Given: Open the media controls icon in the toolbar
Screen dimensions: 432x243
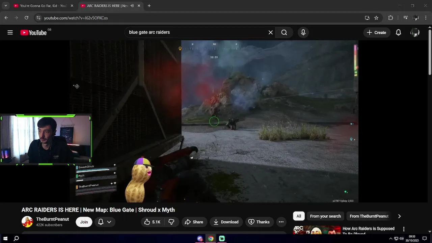Looking at the screenshot, I should [x=406, y=18].
